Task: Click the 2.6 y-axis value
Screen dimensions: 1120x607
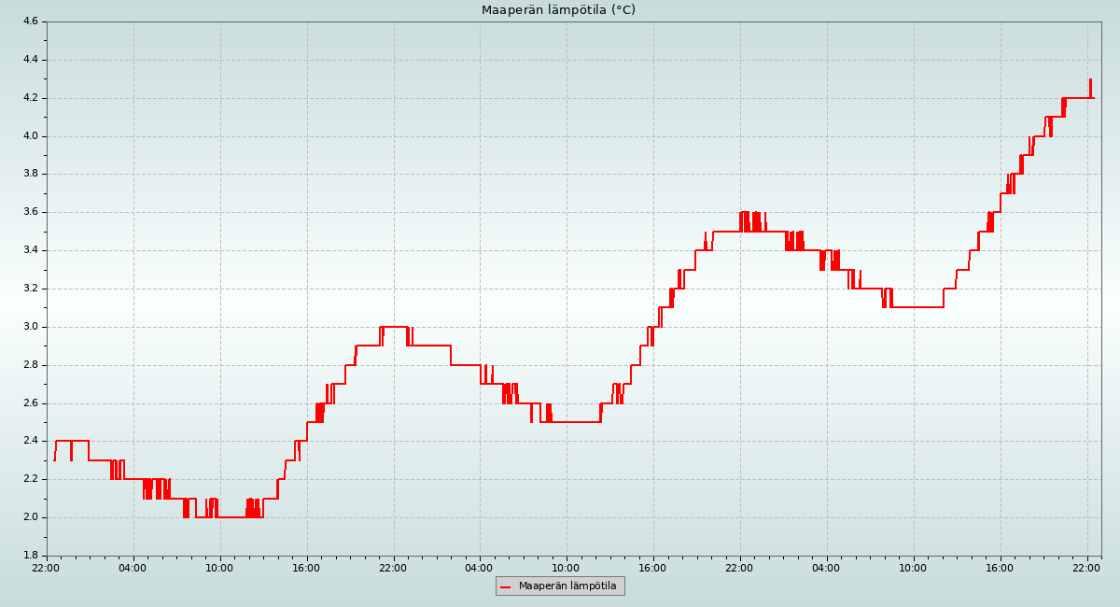Action: coord(29,403)
